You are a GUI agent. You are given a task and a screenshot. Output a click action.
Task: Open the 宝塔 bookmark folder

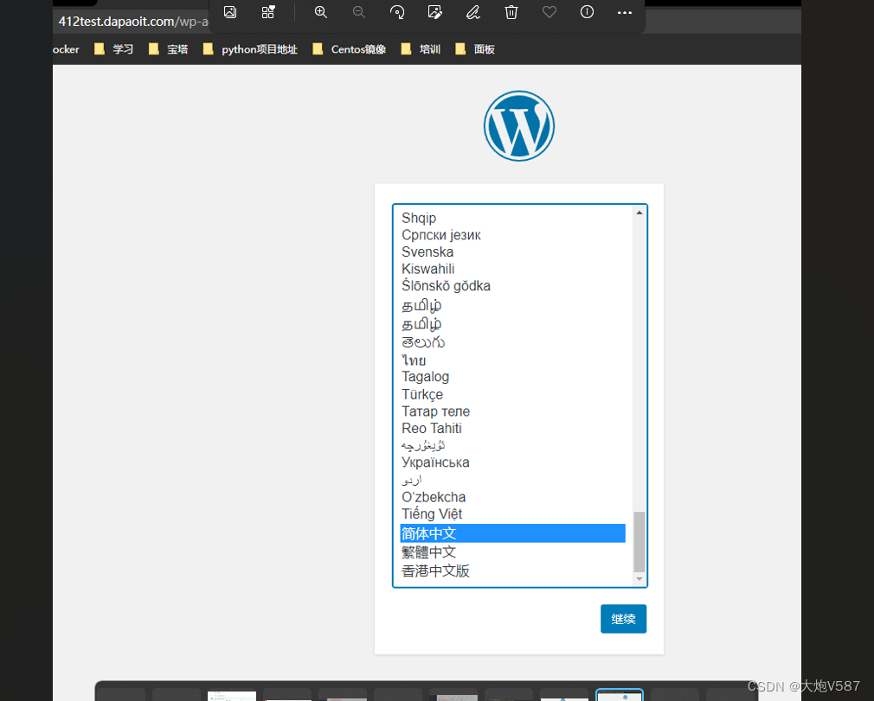pos(169,49)
